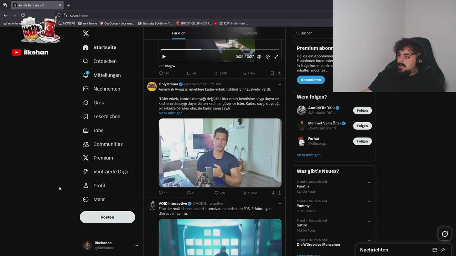Play the video in the top post
Screen dimensions: 456x256
(x=164, y=57)
